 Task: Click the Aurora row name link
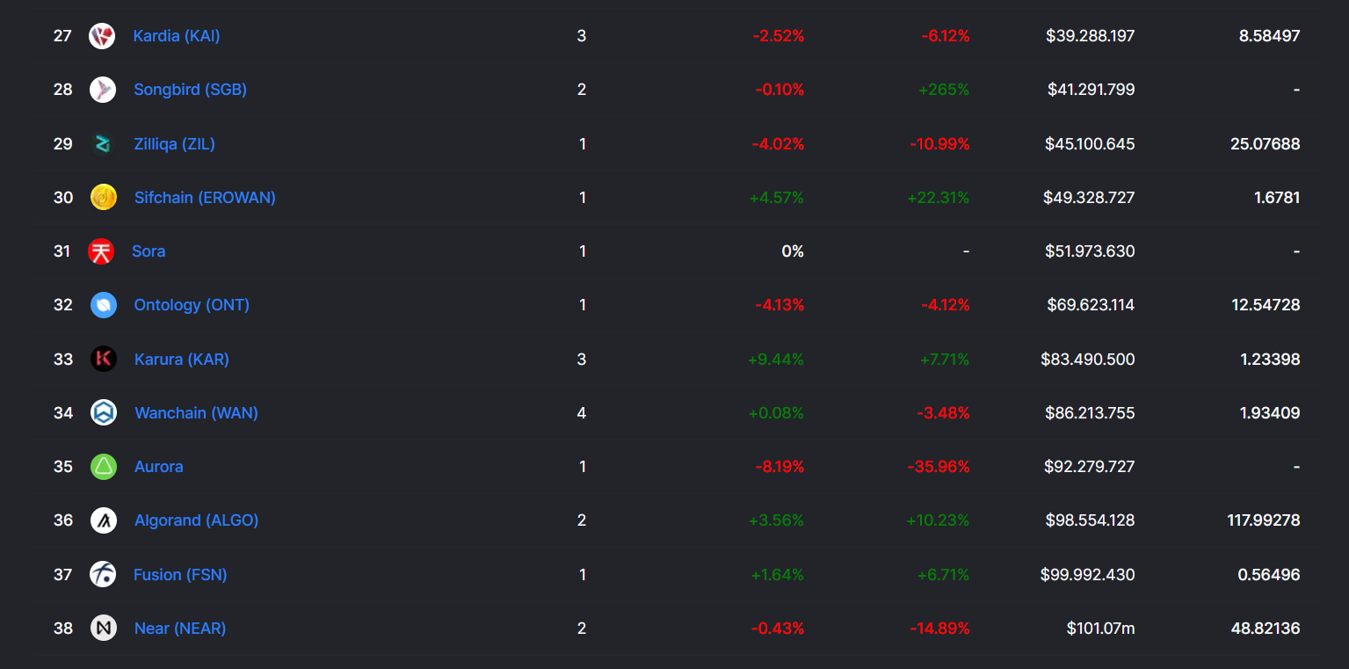(x=159, y=467)
